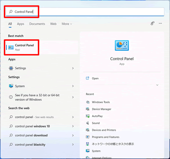Screen dimensions: 170x159
Task: Open Programs and Features recent item
Action: [105, 137]
